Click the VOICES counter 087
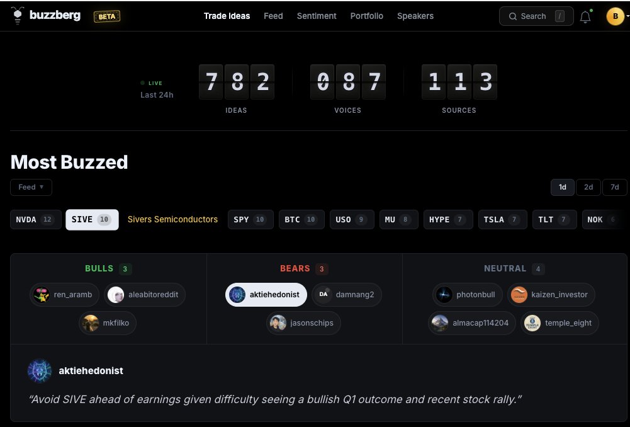This screenshot has width=630, height=427. pos(348,82)
